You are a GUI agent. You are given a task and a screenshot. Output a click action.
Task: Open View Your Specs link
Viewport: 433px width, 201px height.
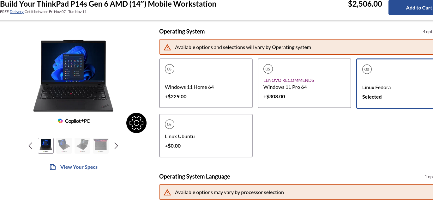pyautogui.click(x=79, y=167)
